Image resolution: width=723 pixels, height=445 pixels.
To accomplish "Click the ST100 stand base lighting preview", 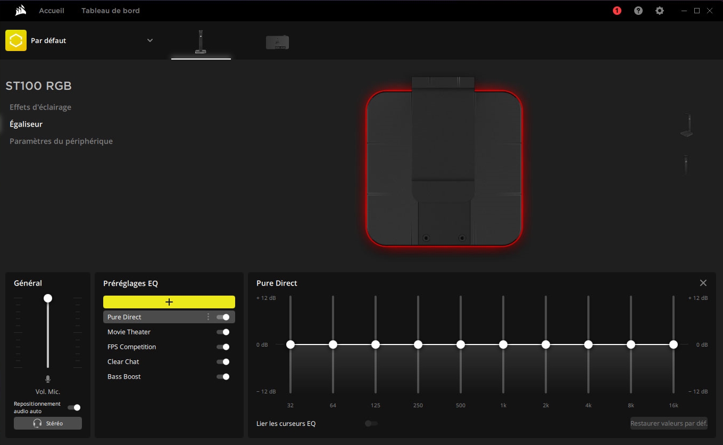I will click(444, 162).
